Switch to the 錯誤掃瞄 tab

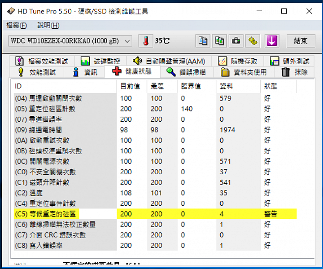tap(187, 72)
